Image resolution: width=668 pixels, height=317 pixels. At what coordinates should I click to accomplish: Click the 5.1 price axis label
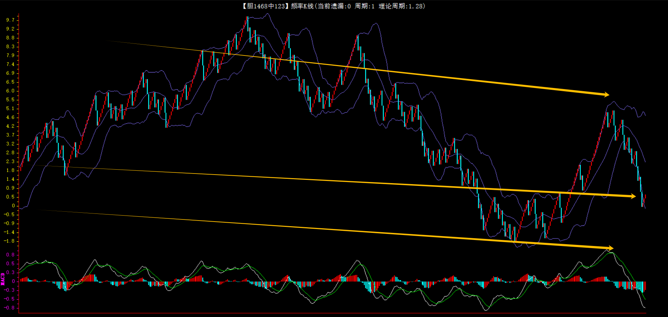(10, 108)
